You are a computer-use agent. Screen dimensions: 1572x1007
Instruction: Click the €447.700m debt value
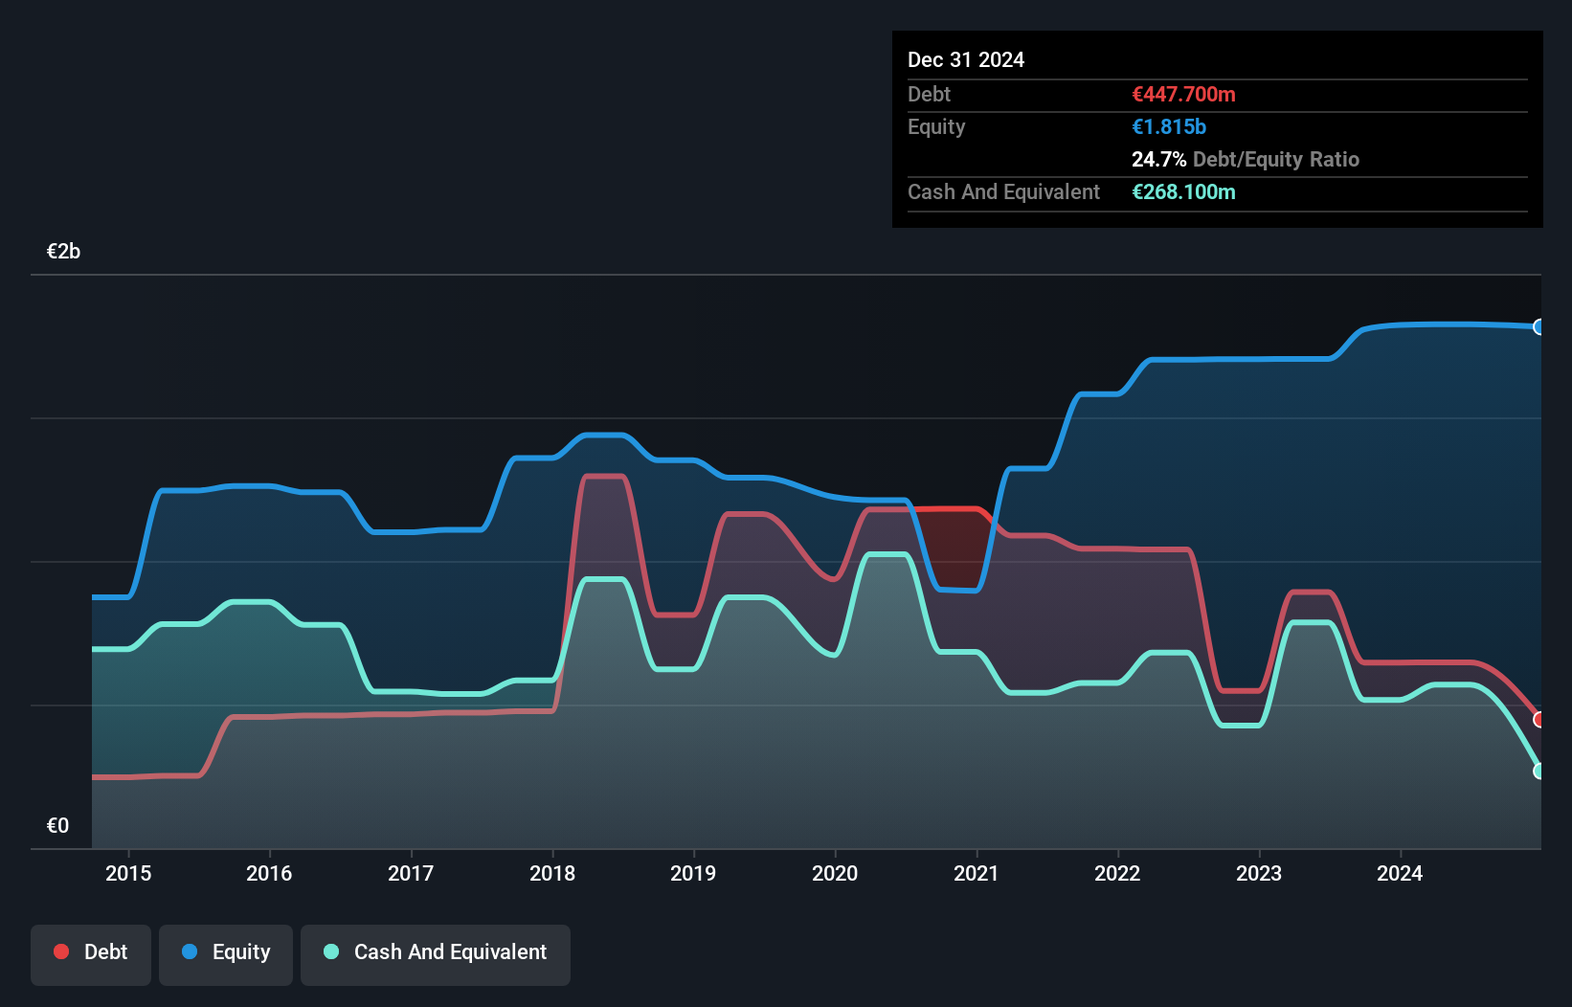tap(1183, 95)
